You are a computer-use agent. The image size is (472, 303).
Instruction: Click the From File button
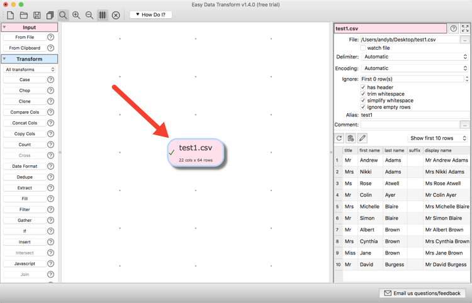(25, 37)
